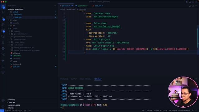Toggle secondary side bar layout icon
The image size is (199, 112).
193,2
